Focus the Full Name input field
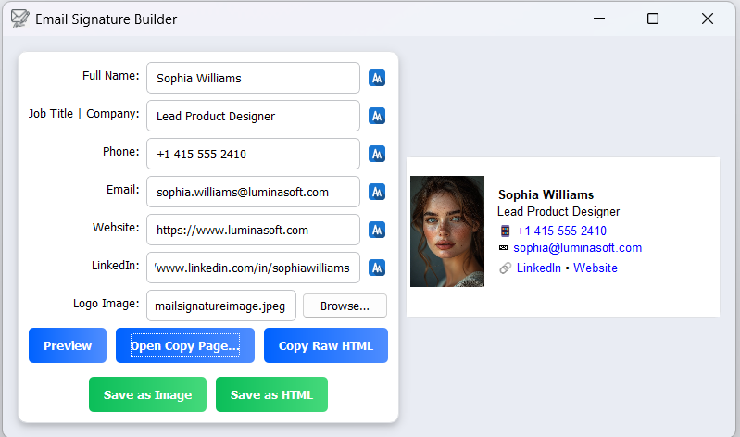 [253, 78]
